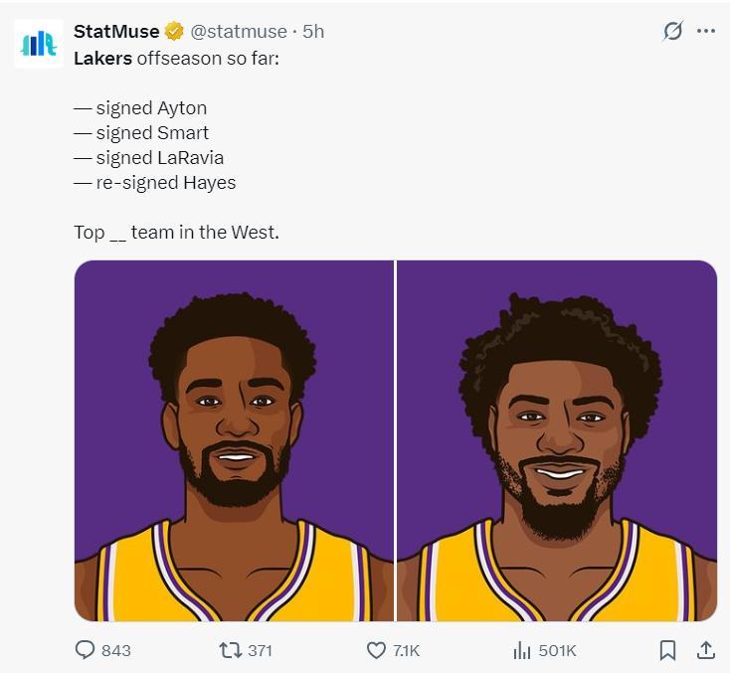Click the 501K views count
Screen dimensions: 730x673
tap(557, 650)
